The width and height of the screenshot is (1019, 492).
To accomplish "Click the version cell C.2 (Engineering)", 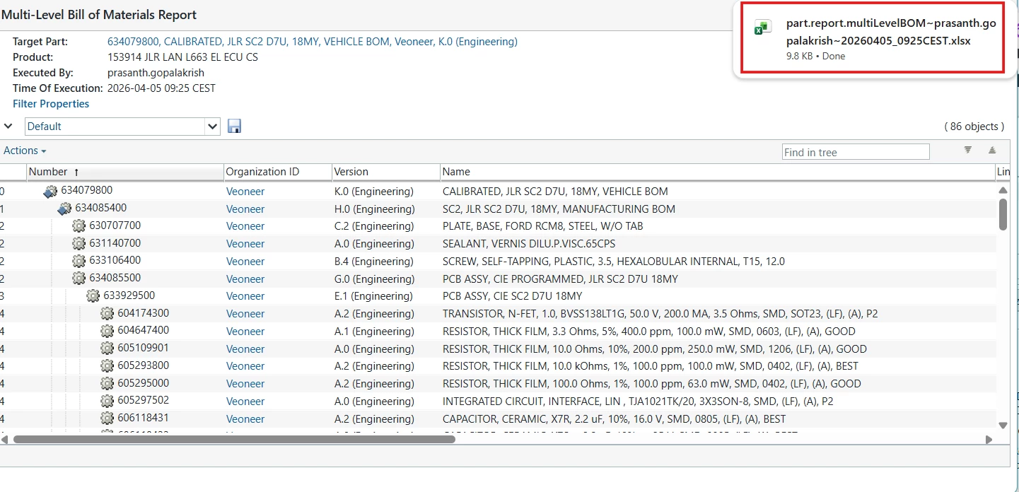I will [x=374, y=226].
